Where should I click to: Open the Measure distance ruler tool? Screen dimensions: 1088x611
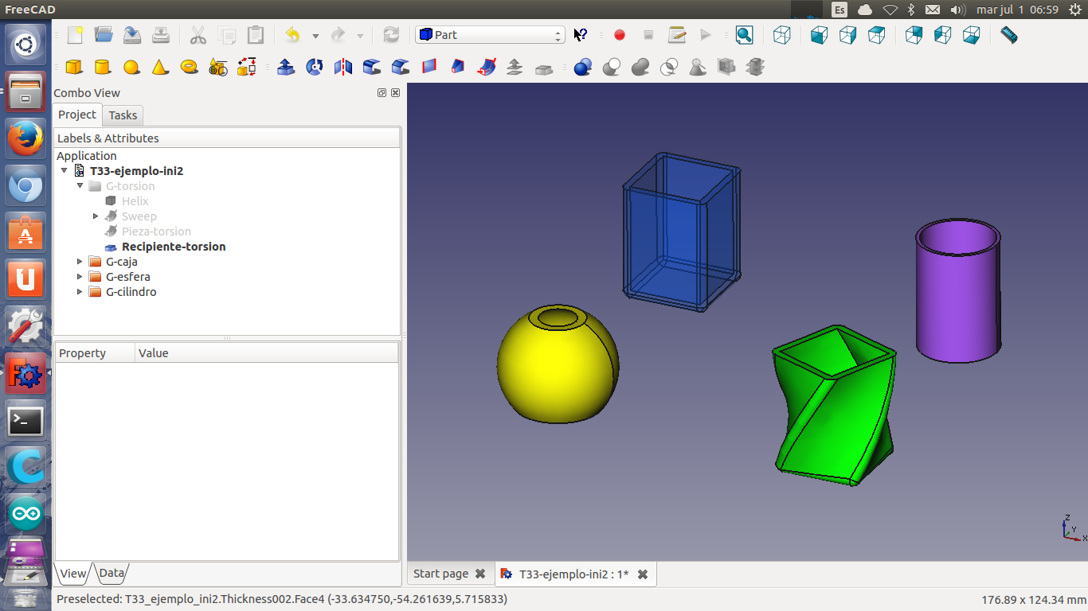(x=1008, y=35)
